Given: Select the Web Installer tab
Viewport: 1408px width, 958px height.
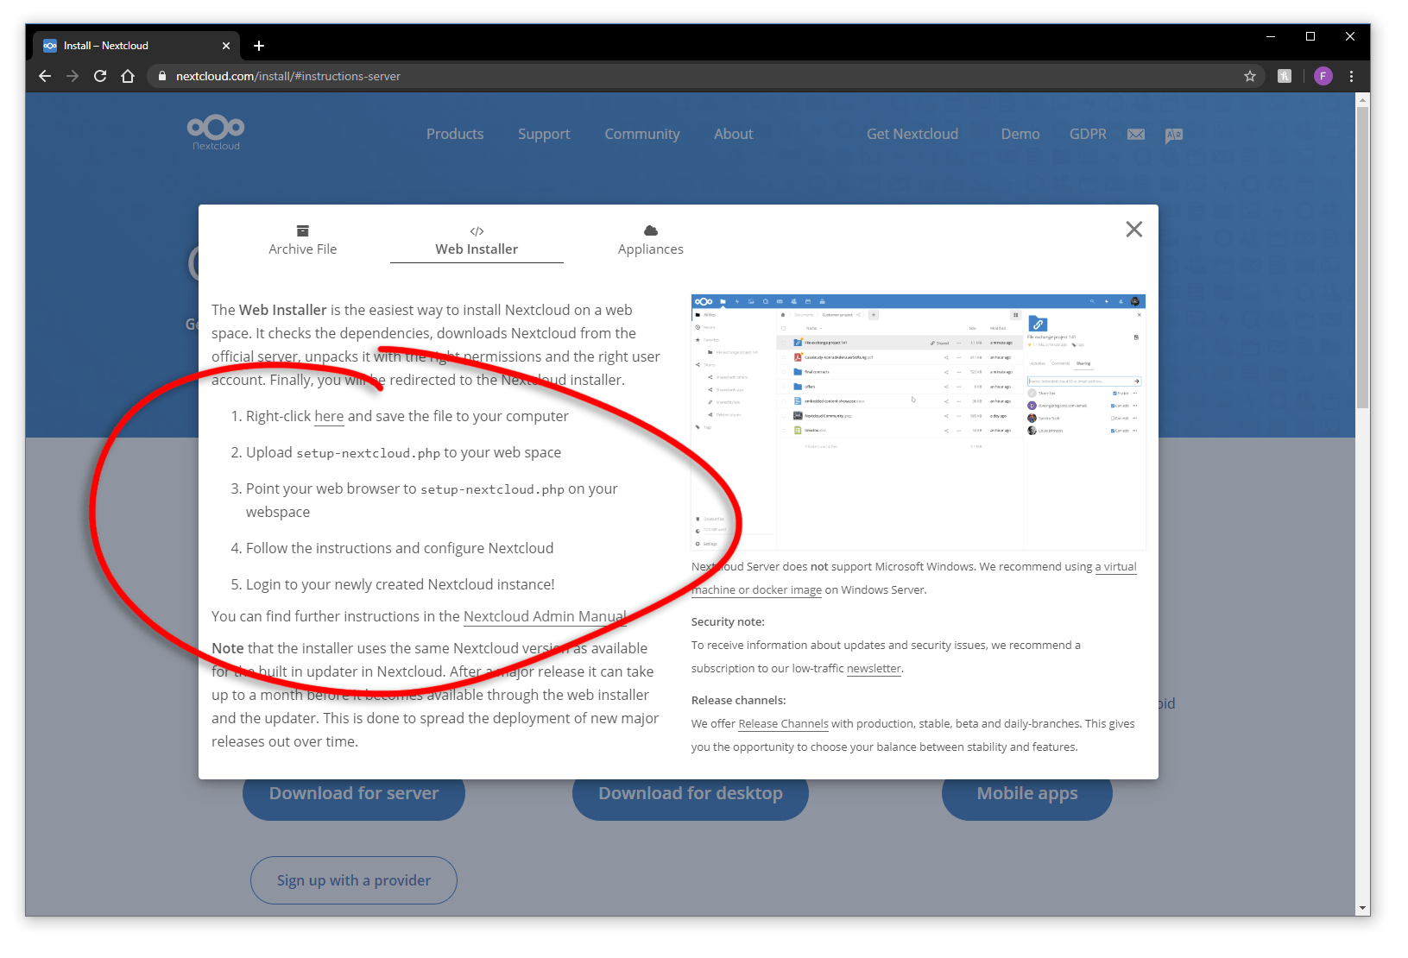Looking at the screenshot, I should coord(477,240).
